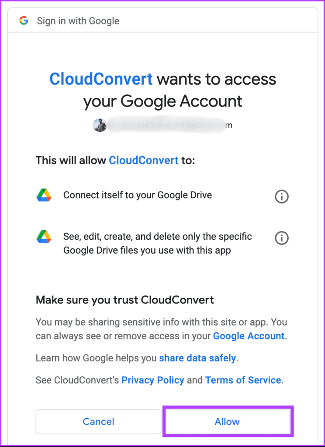Viewport: 325px width, 447px height.
Task: View the Terms of Service link
Action: click(243, 380)
